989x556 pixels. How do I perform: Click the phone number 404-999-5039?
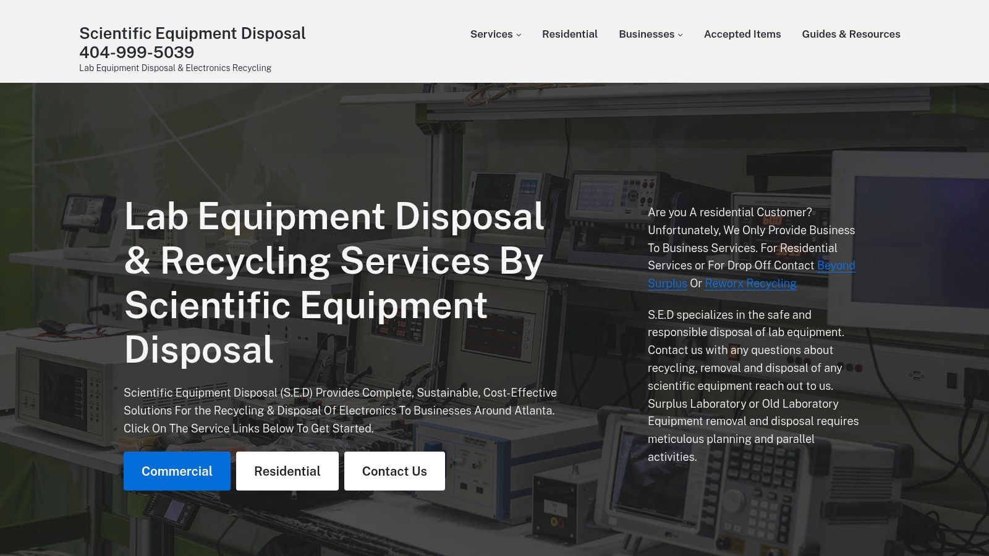click(137, 53)
